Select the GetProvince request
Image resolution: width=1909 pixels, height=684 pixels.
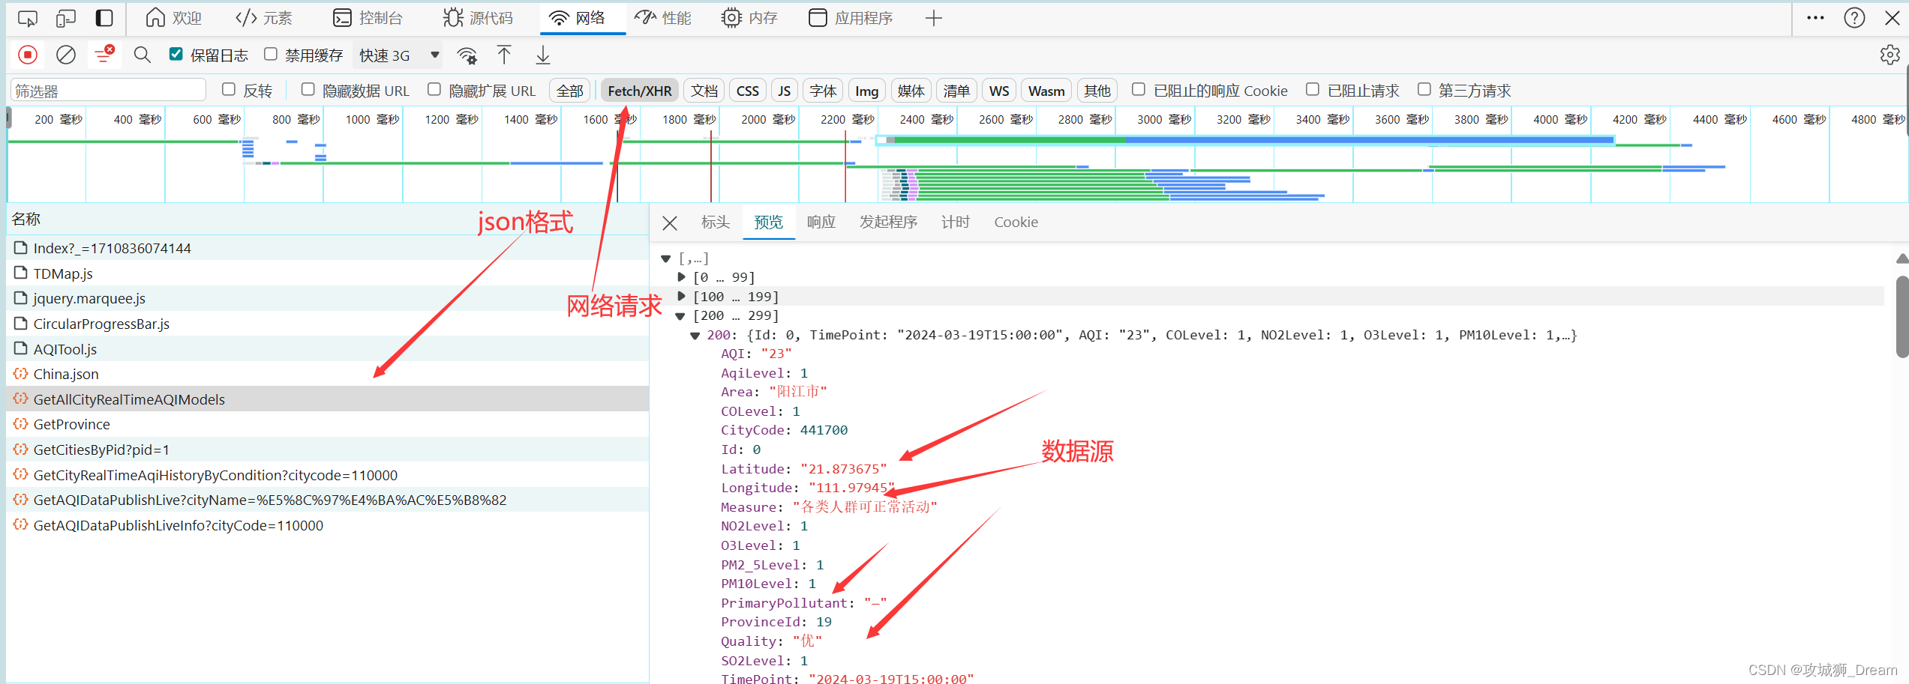click(x=328, y=425)
